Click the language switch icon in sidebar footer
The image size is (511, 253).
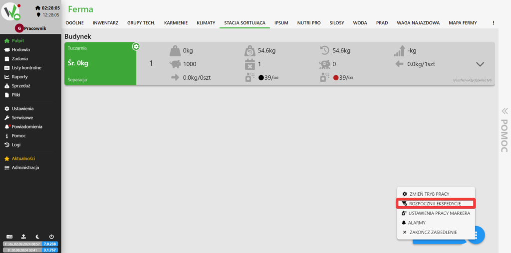tap(8, 237)
